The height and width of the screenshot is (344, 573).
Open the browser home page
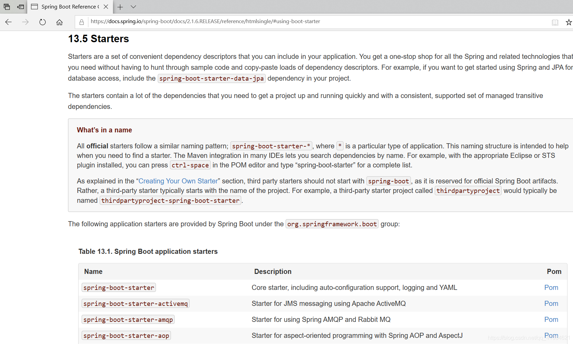[x=59, y=22]
